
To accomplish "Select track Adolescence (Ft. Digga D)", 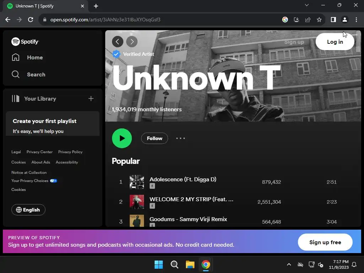I will (183, 180).
